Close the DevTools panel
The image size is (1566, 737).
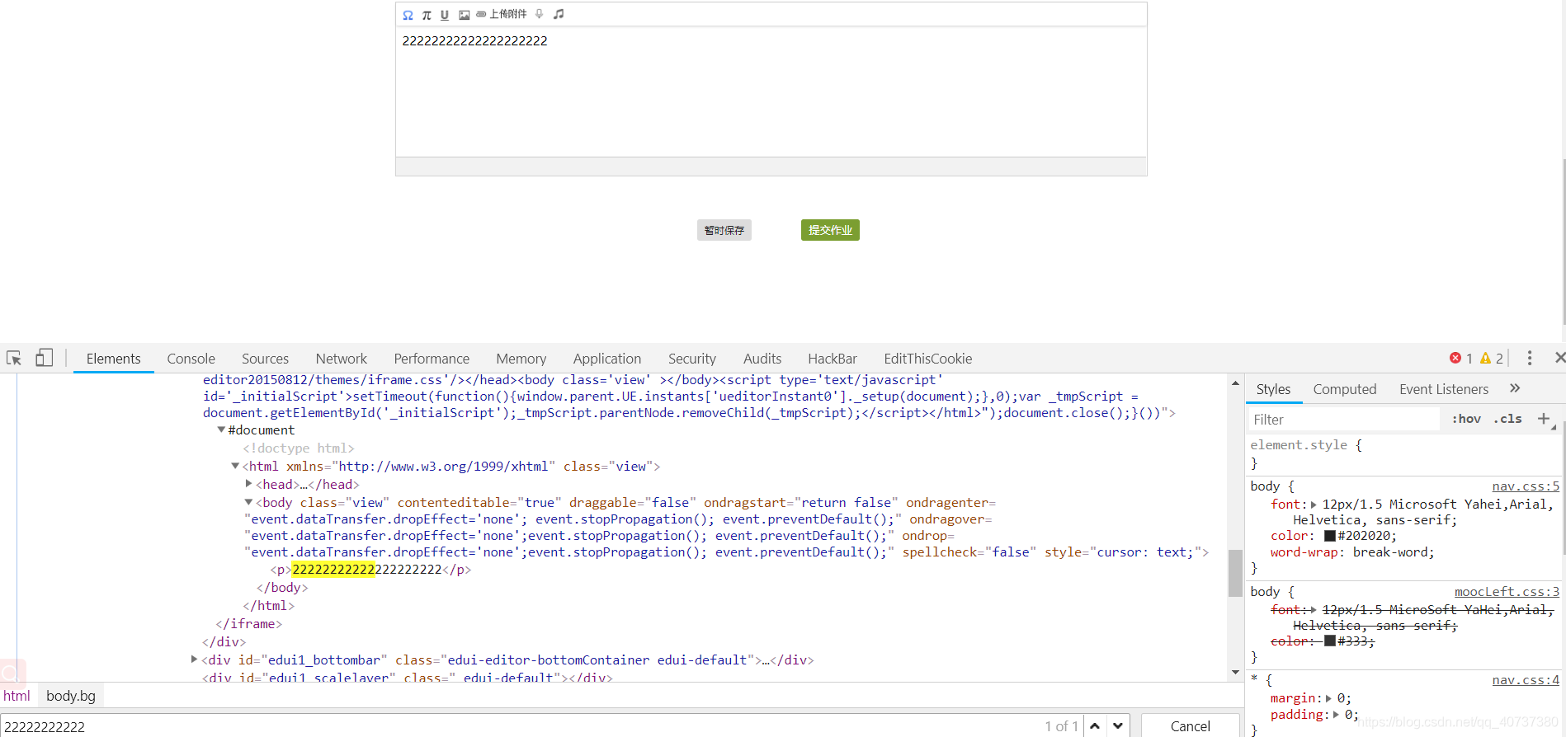(1559, 358)
